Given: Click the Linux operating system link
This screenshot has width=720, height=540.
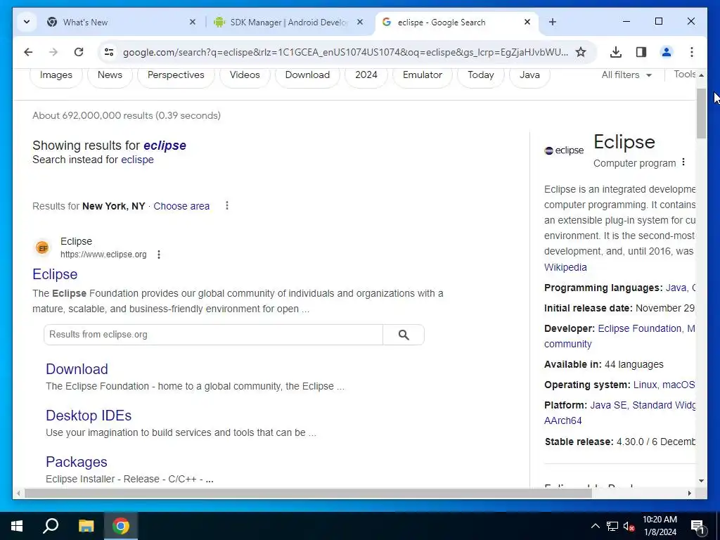Looking at the screenshot, I should click(x=645, y=385).
